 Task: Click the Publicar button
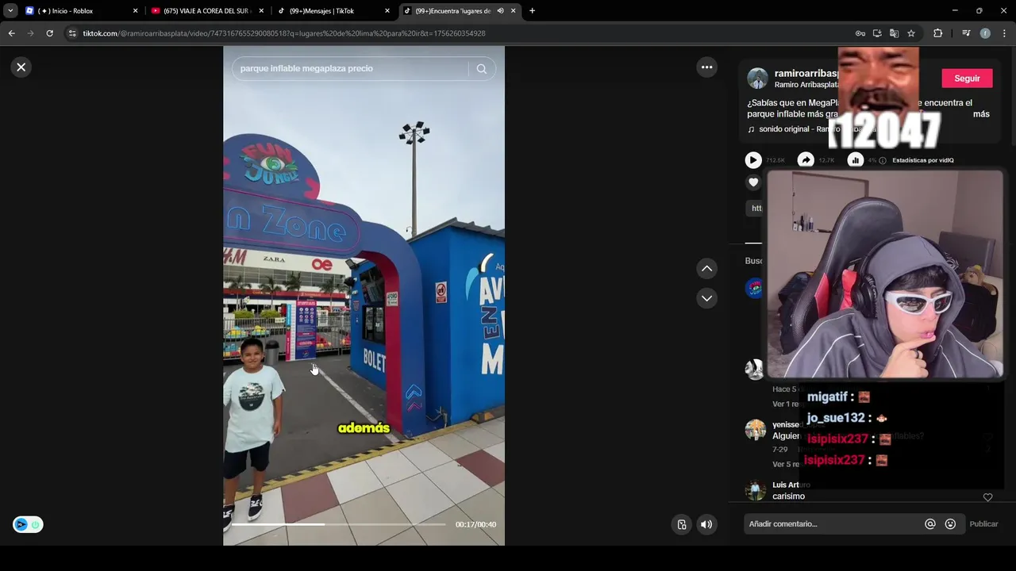[983, 524]
